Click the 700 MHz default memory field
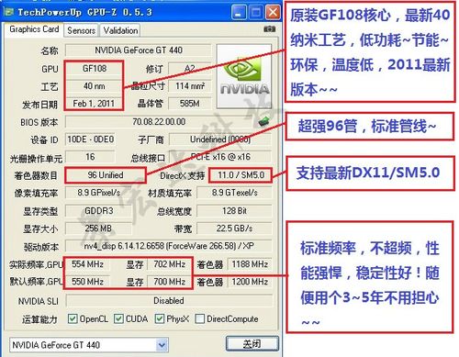Viewport: 459px width, 357px height. (x=169, y=282)
